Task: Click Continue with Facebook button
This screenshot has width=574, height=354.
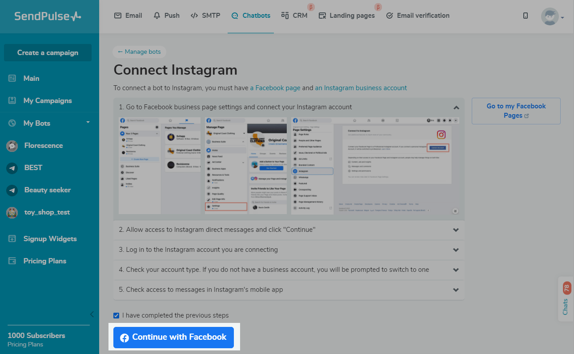Action: point(173,337)
